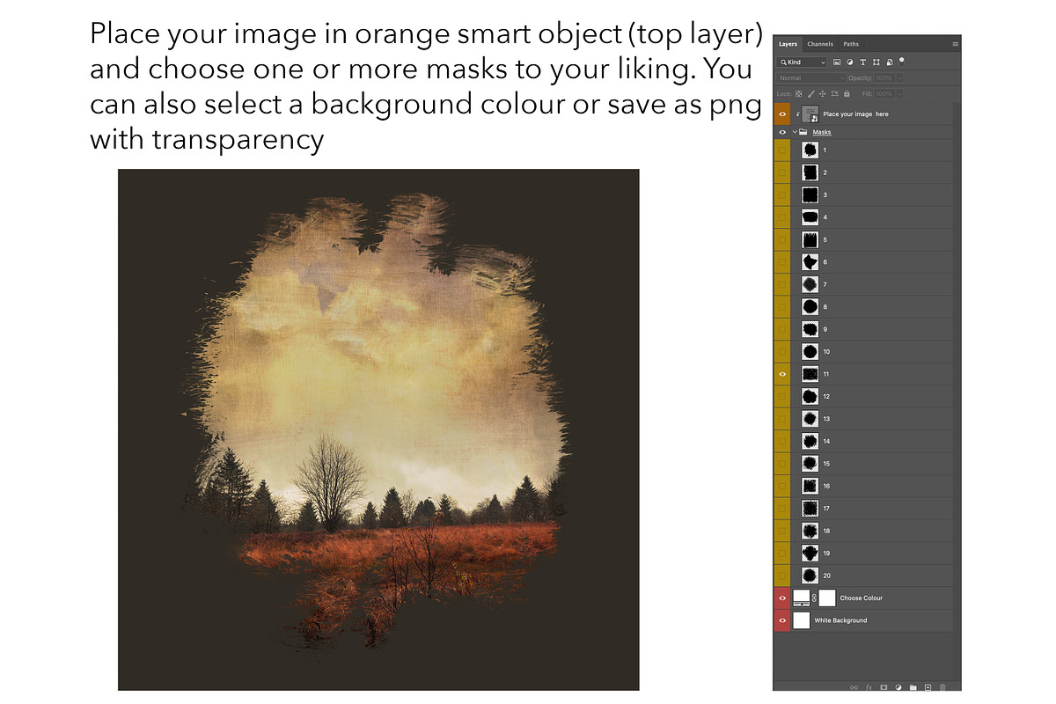This screenshot has height=704, width=1056.
Task: Filter layers by adjustment layer type
Action: pos(850,62)
